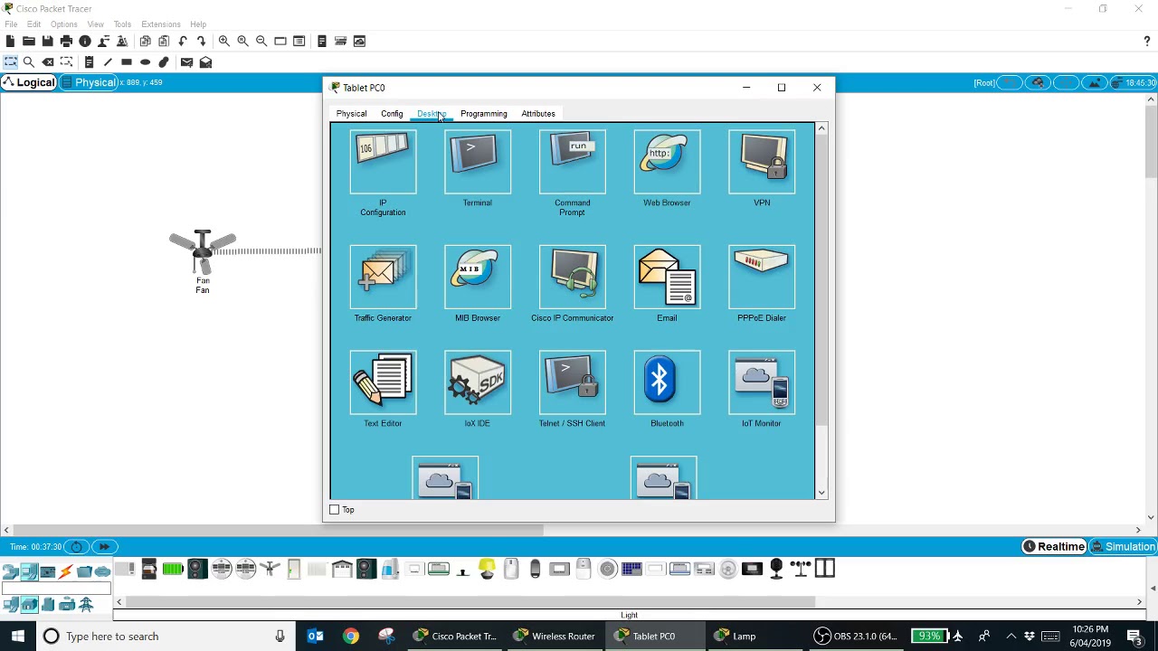The height and width of the screenshot is (651, 1158).
Task: Open the Tools menu
Action: 122,24
